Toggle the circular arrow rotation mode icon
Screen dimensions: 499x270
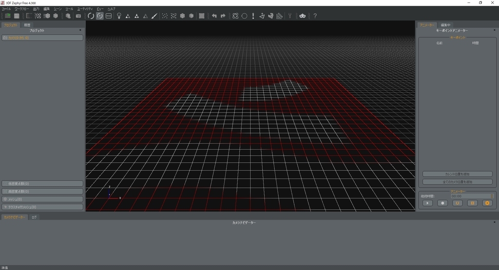[91, 16]
